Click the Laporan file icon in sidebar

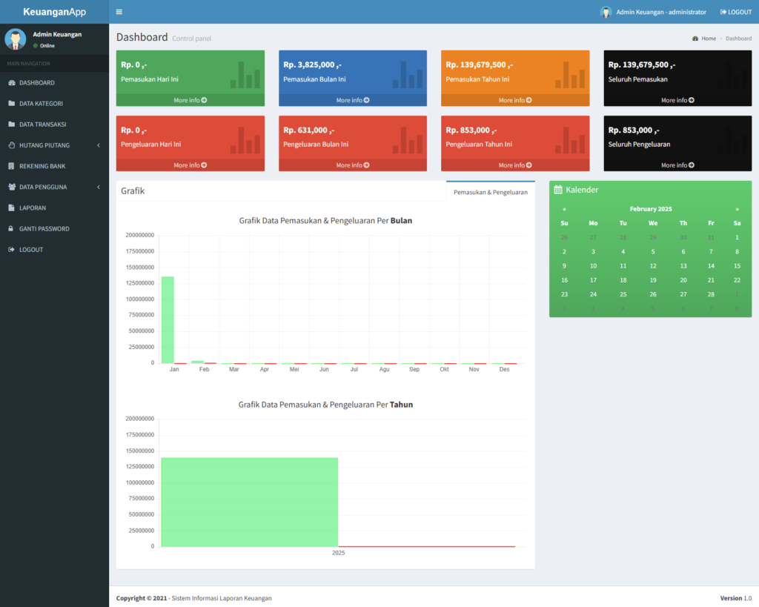pos(11,208)
